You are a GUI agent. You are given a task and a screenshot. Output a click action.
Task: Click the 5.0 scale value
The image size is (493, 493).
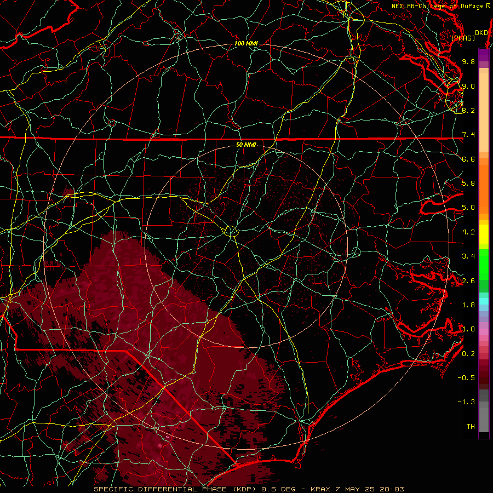pyautogui.click(x=468, y=208)
